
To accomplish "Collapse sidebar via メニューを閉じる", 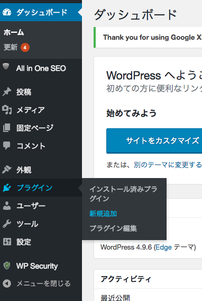I will pos(41,284).
